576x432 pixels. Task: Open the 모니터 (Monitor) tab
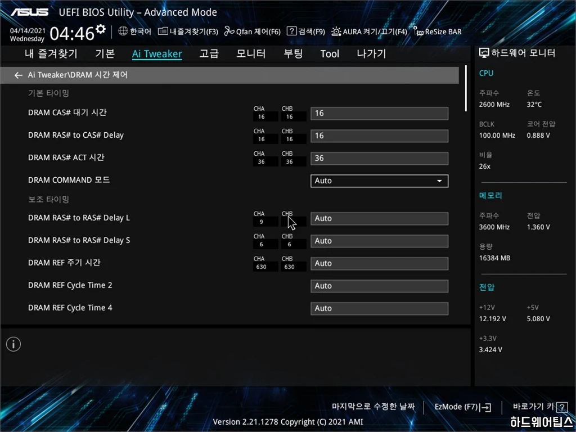point(251,54)
